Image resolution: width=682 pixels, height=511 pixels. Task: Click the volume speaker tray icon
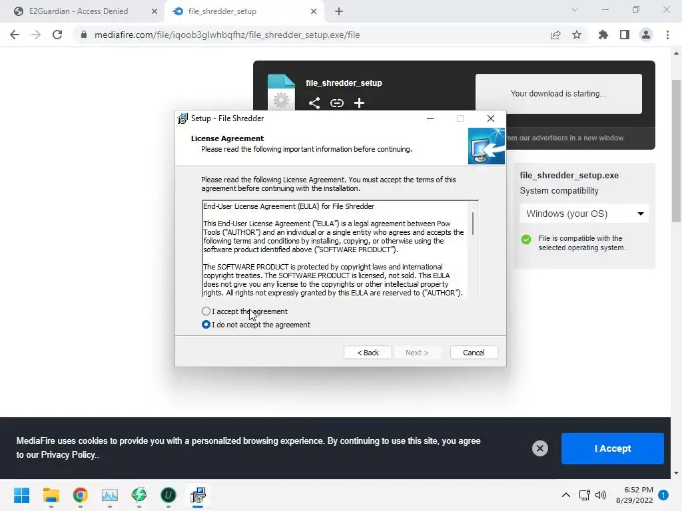pos(601,495)
